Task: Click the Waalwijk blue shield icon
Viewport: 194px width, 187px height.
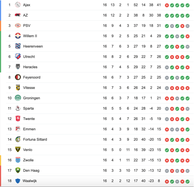Action: pos(18,181)
